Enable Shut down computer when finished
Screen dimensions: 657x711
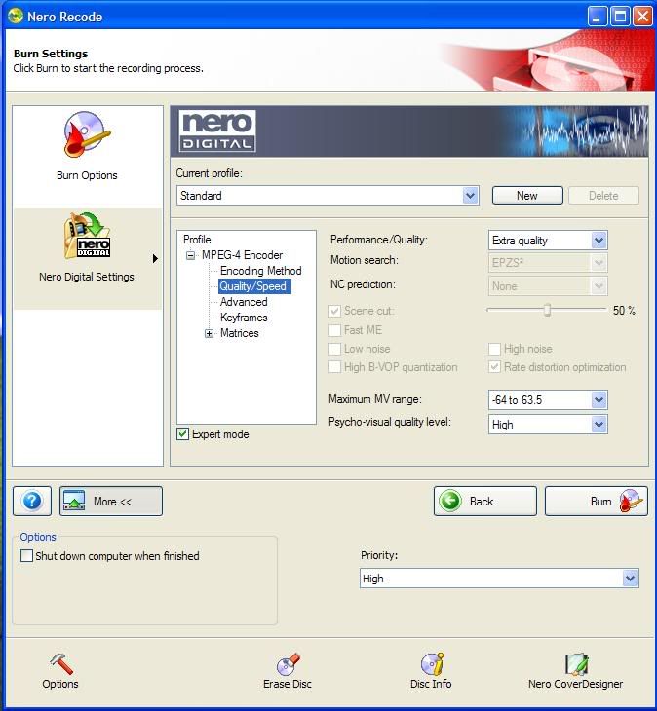pyautogui.click(x=26, y=555)
